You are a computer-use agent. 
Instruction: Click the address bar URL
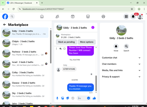coord(43,9)
